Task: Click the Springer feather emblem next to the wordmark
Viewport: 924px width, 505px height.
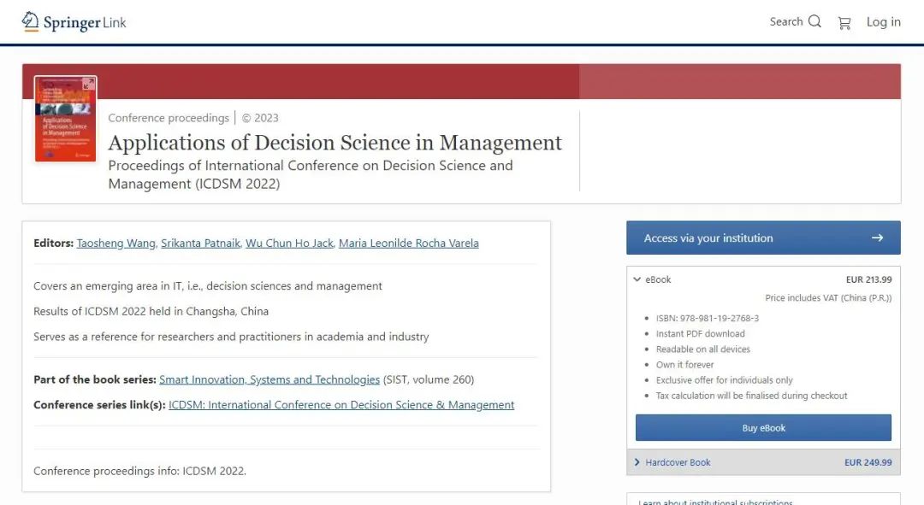Action: click(x=30, y=21)
